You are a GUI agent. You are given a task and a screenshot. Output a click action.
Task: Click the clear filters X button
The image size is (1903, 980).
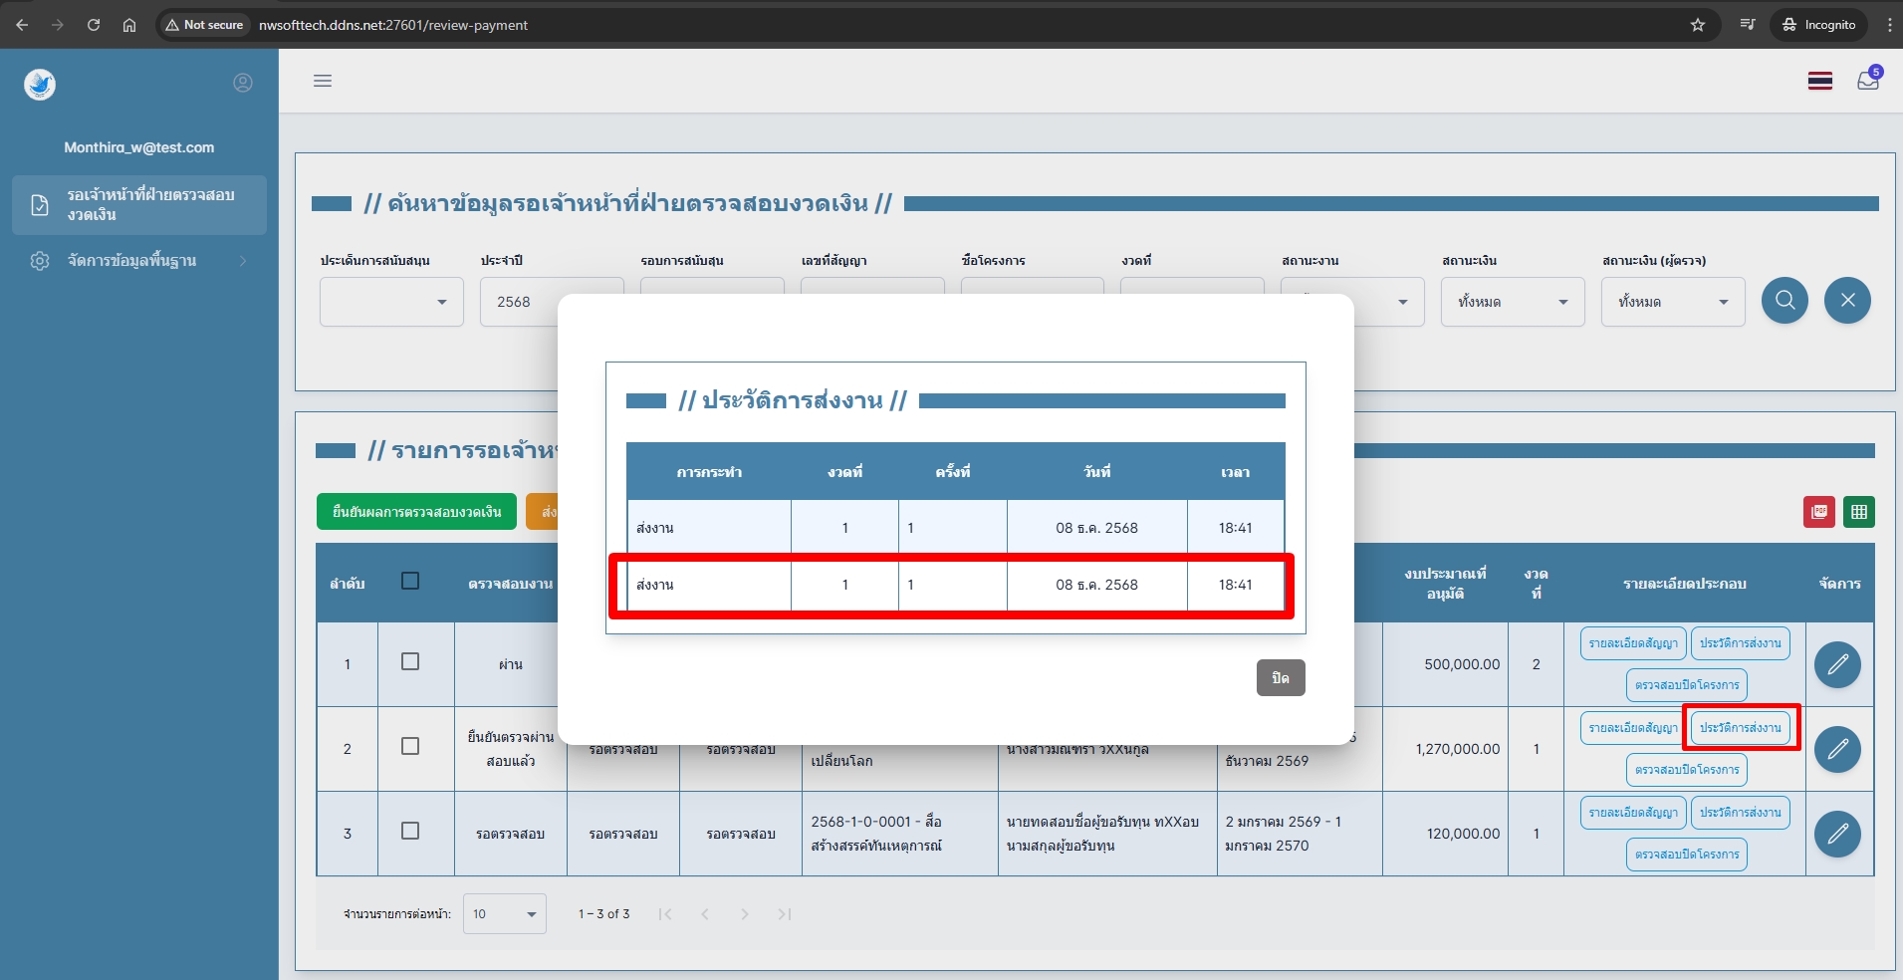(1847, 301)
